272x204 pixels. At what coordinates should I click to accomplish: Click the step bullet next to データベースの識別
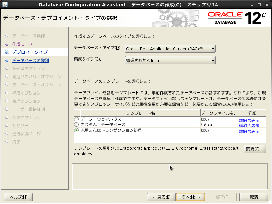tap(7, 61)
